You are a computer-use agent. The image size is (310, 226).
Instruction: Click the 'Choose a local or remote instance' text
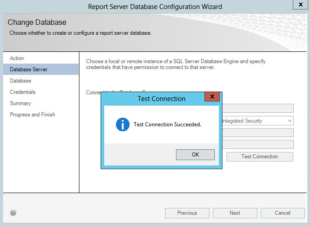pos(176,64)
